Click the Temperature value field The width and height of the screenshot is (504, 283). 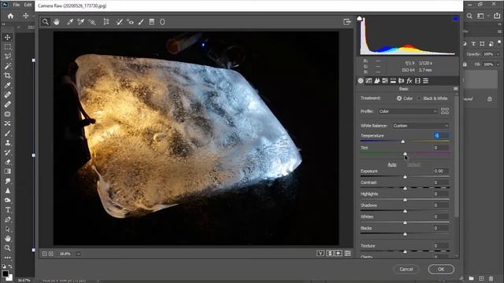(441, 135)
